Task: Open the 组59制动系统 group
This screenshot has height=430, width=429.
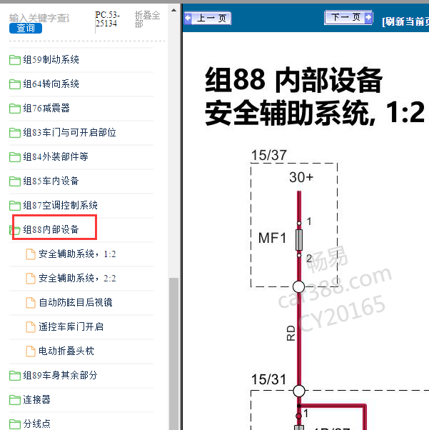Action: tap(51, 59)
